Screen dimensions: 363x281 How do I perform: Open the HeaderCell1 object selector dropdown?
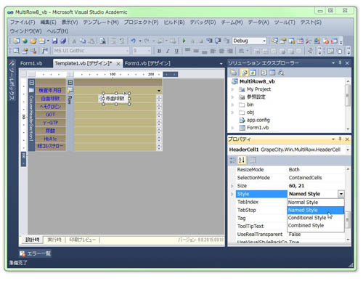point(348,150)
